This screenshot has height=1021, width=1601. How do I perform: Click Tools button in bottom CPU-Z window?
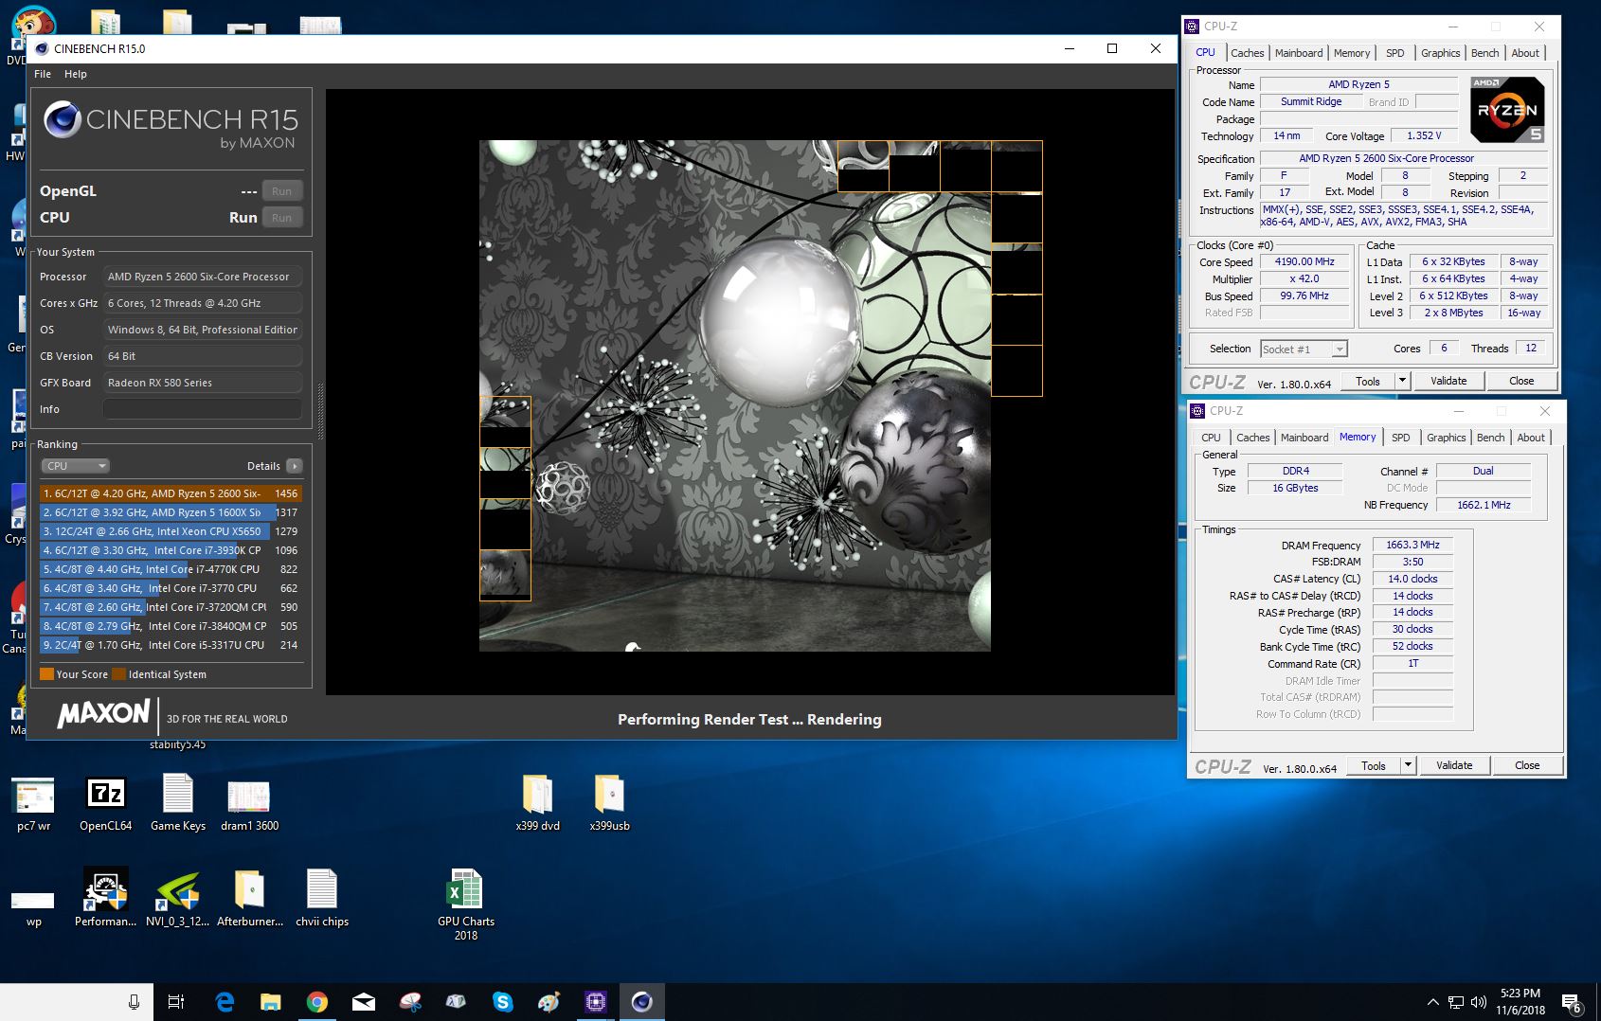coord(1373,765)
